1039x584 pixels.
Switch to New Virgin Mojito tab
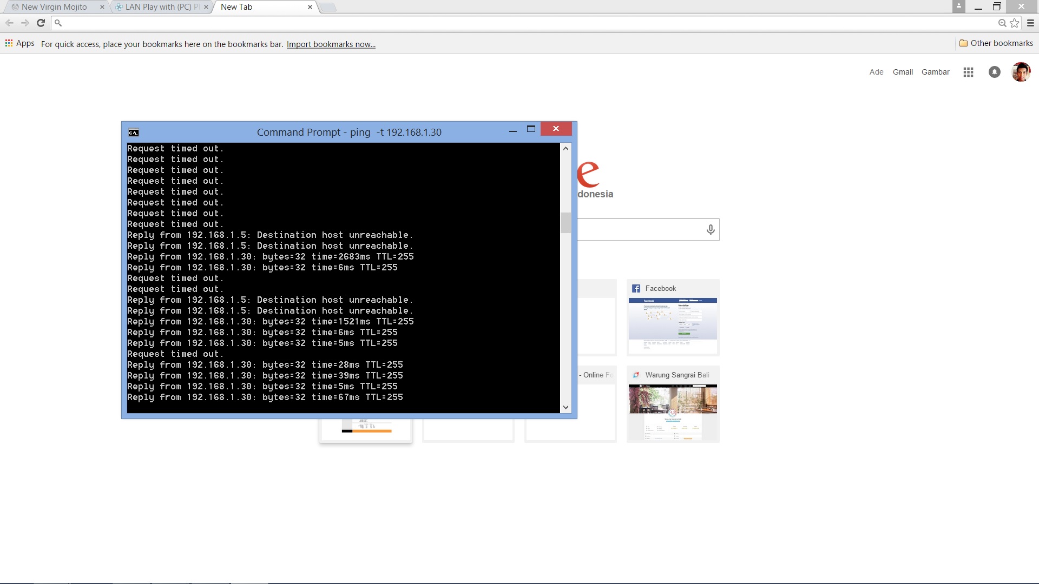(x=54, y=7)
